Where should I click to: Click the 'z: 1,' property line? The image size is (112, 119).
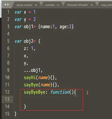pos(30,48)
